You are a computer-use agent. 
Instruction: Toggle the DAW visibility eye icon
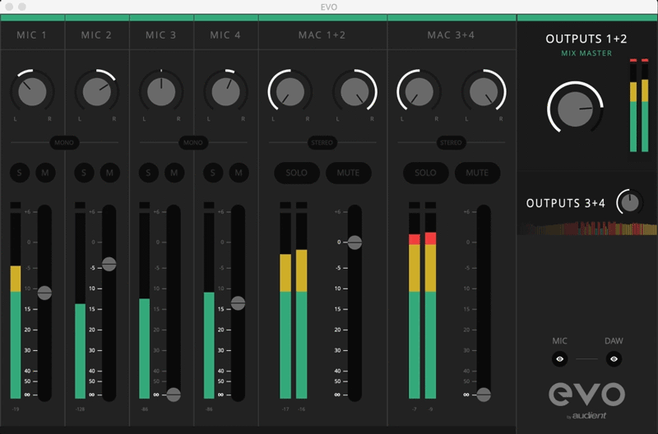pos(614,359)
